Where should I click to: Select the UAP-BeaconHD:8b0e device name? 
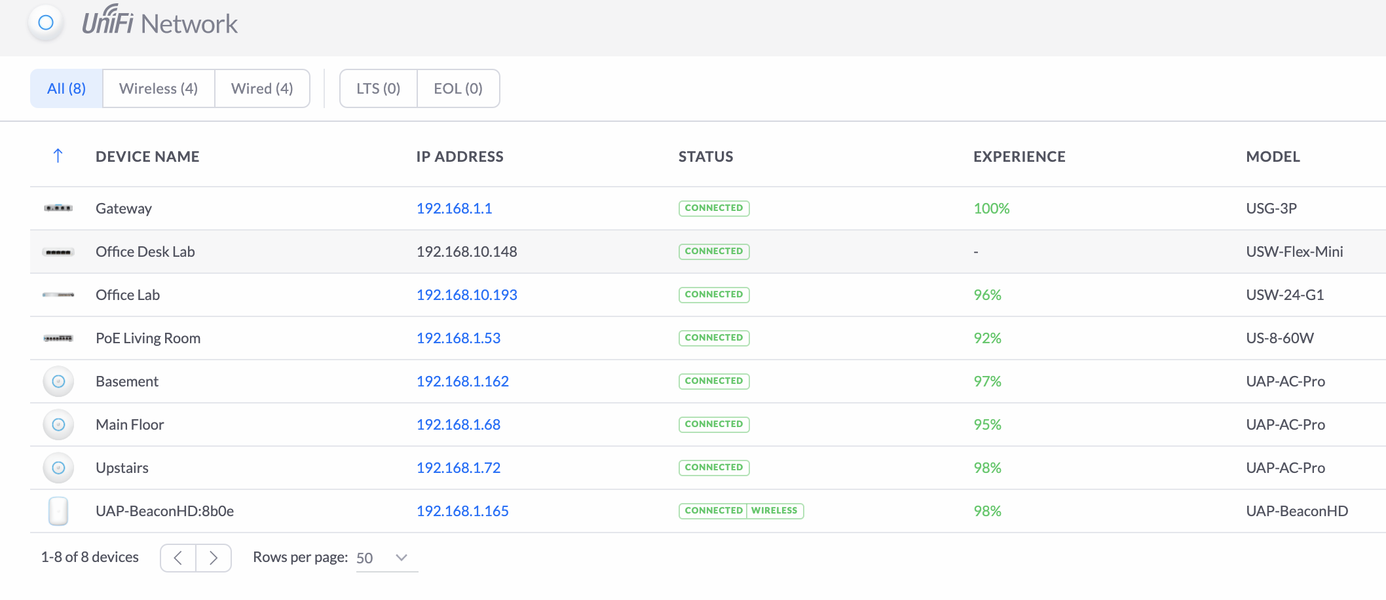[x=165, y=511]
